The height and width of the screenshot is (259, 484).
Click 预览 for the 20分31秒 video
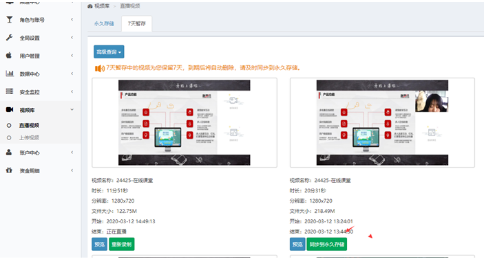click(x=297, y=244)
